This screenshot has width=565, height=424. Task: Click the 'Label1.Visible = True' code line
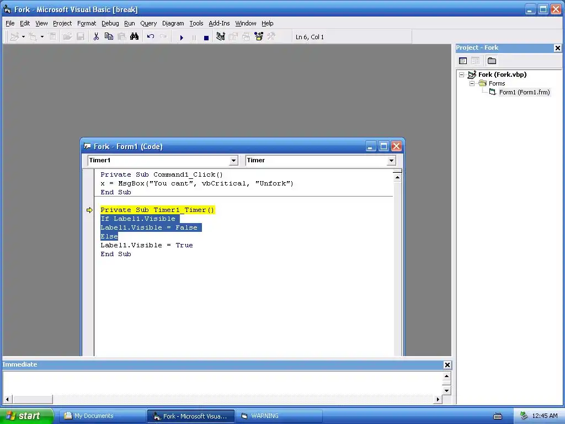point(147,245)
